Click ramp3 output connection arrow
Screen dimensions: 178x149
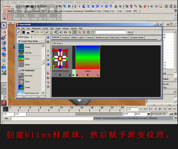point(98,75)
